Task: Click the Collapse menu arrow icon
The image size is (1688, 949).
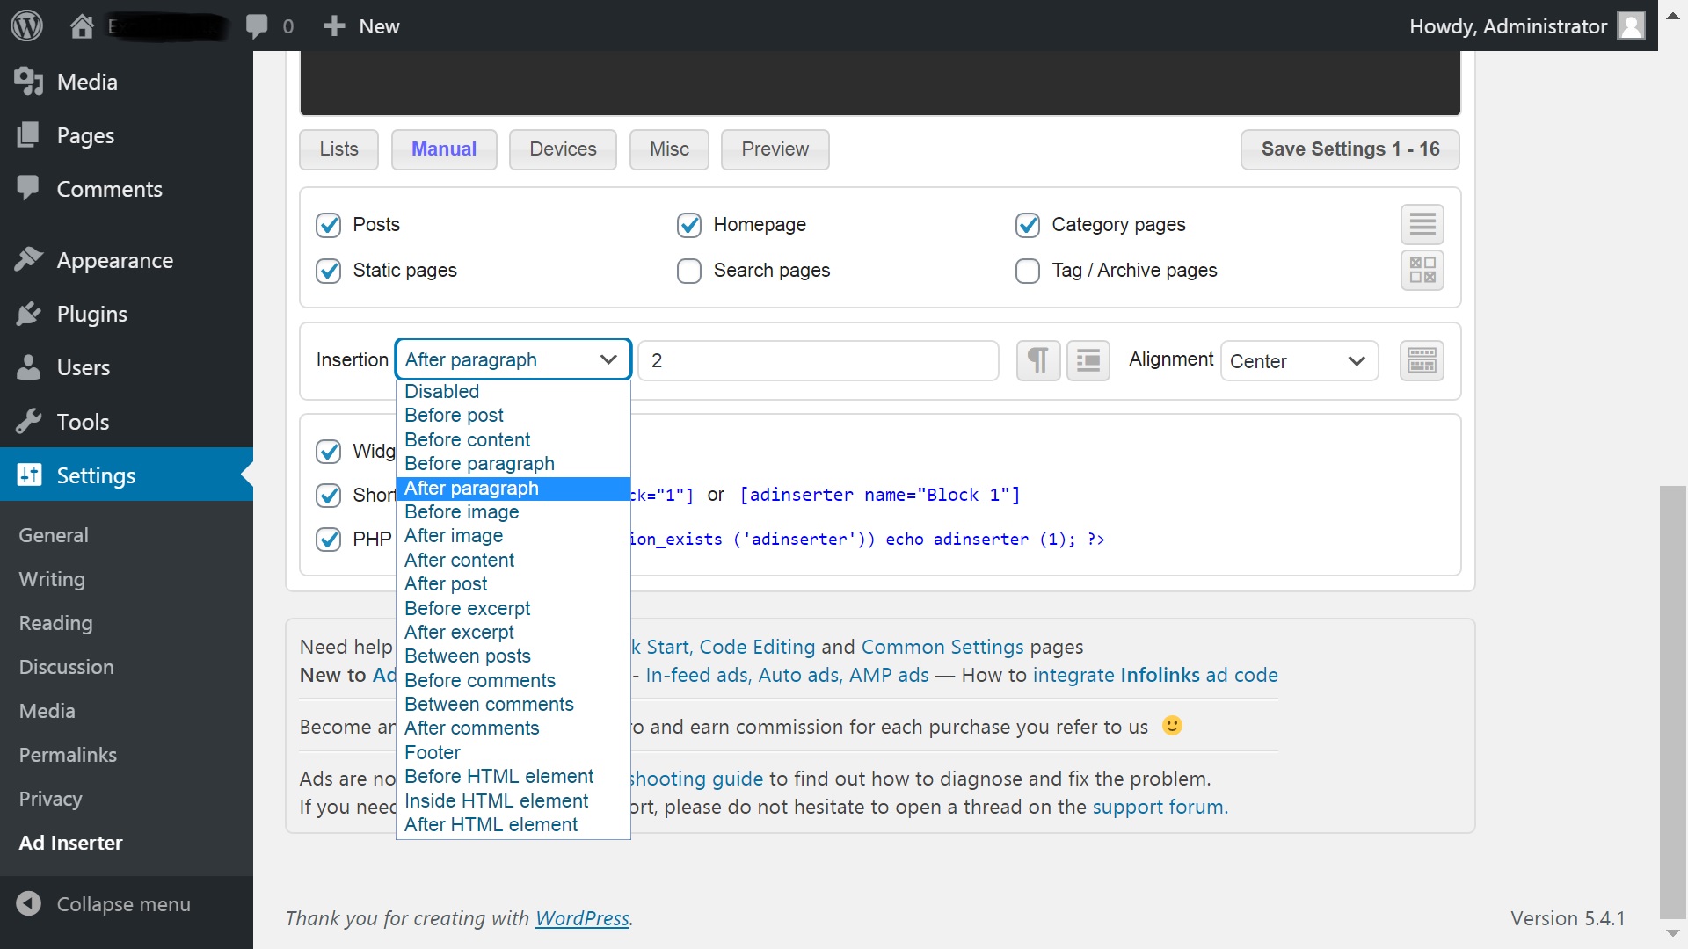Action: pos(28,903)
